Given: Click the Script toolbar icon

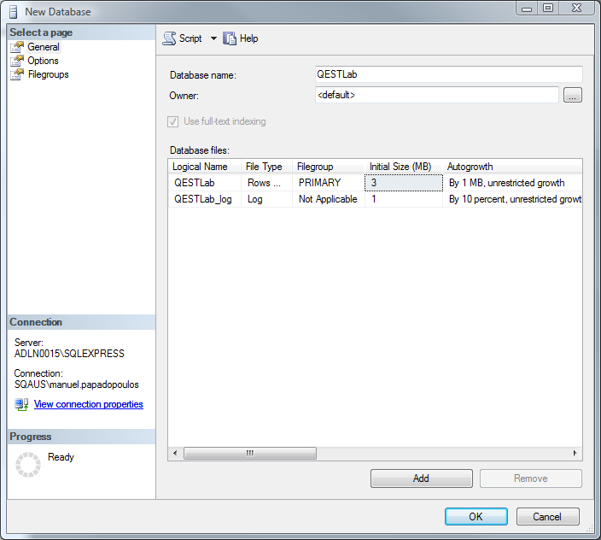Looking at the screenshot, I should pos(169,38).
